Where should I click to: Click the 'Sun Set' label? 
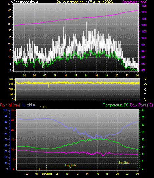123,163
